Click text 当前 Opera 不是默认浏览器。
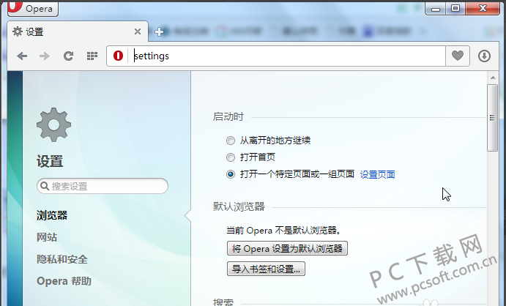The width and height of the screenshot is (506, 306). click(284, 231)
